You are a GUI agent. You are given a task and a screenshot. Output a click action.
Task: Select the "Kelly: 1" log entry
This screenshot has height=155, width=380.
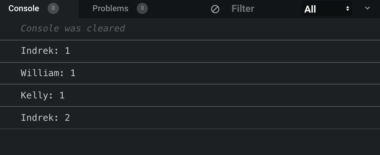tap(43, 95)
